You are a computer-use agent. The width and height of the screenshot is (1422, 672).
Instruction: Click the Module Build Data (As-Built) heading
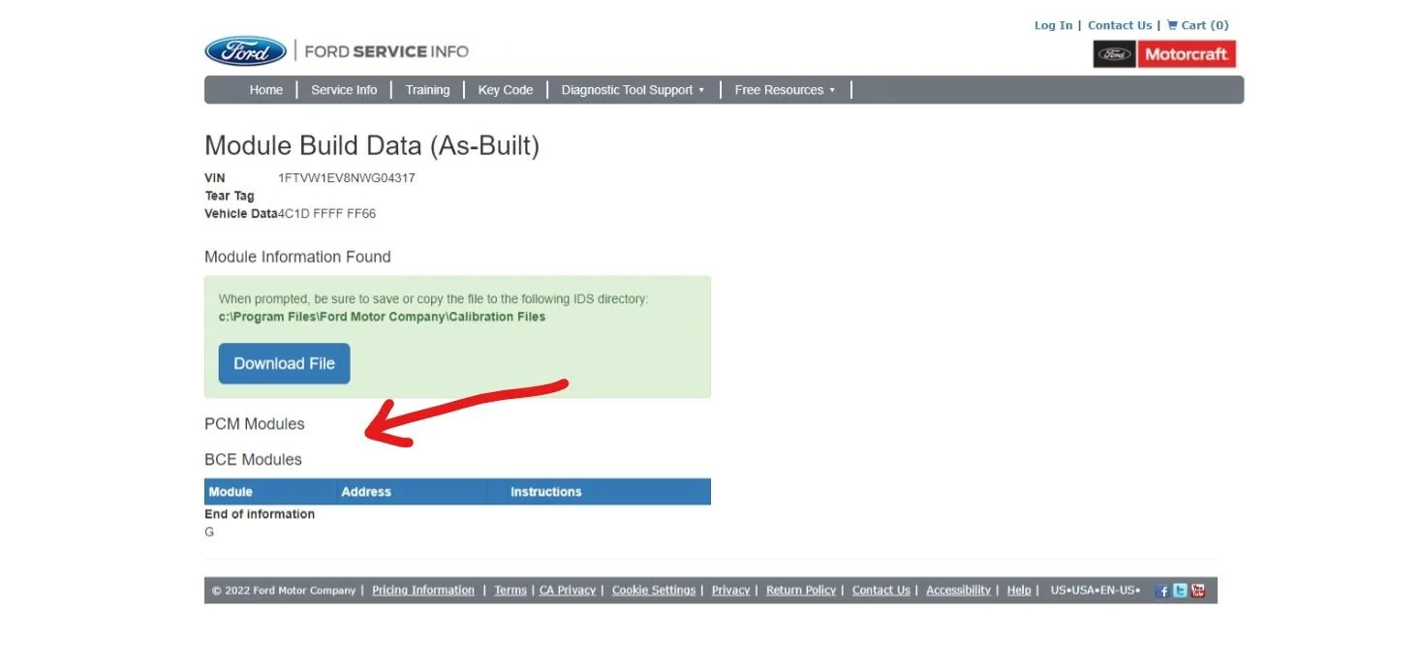coord(372,146)
